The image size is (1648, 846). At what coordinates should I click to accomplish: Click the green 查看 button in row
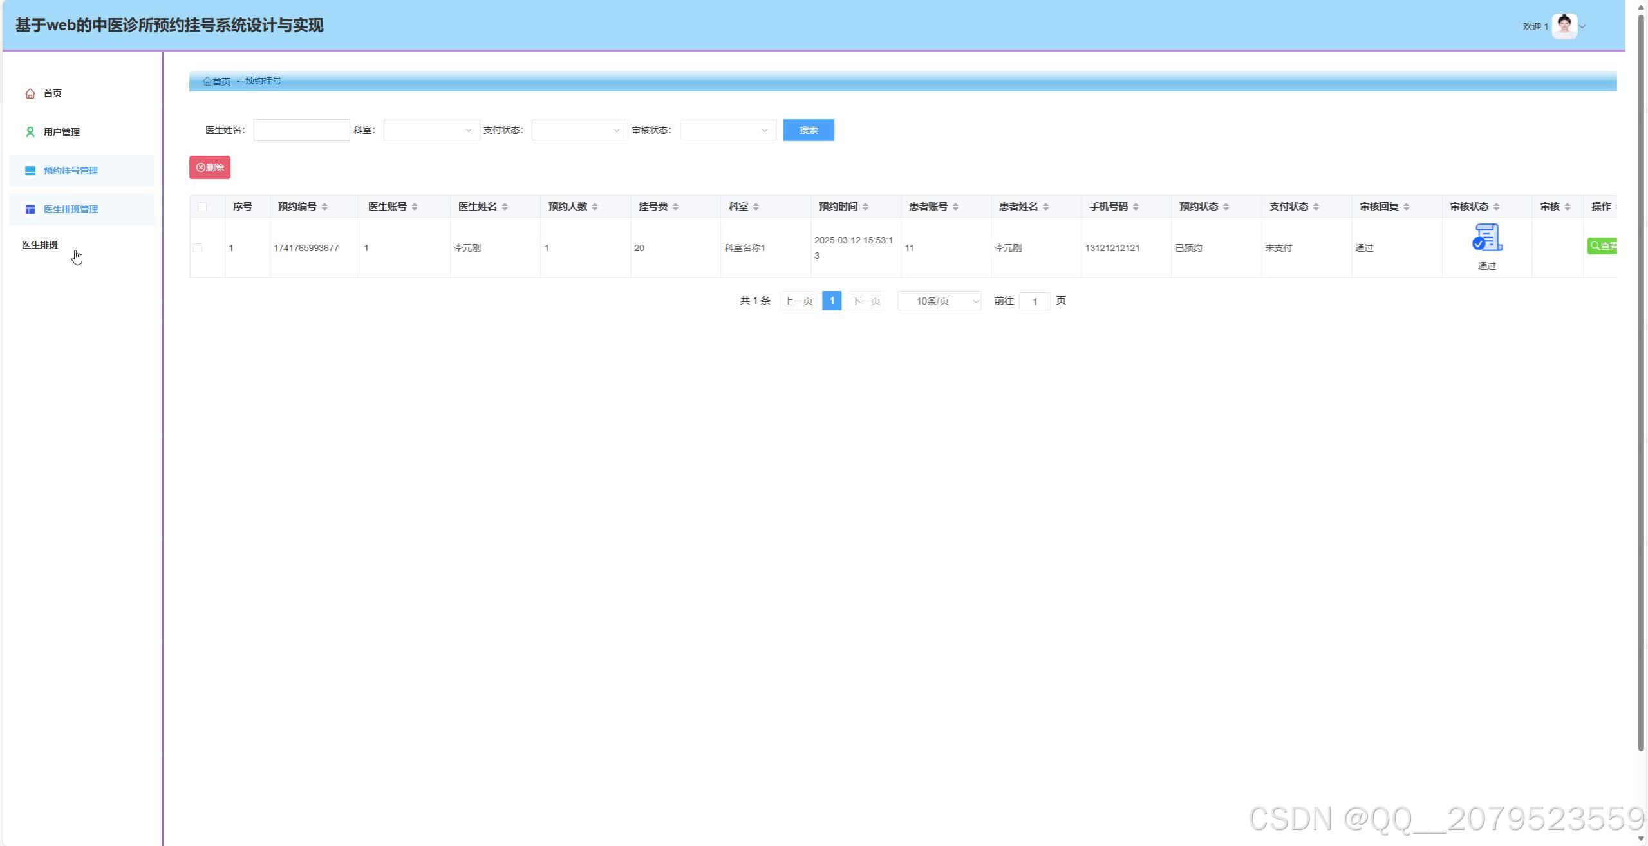(1602, 246)
